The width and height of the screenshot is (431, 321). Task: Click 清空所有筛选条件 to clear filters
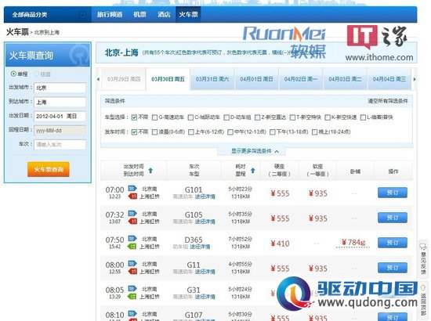coord(388,101)
